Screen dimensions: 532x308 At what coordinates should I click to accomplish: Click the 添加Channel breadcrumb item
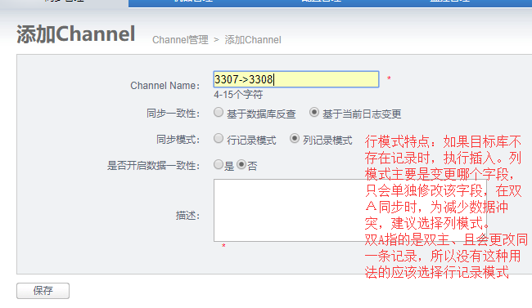pyautogui.click(x=253, y=40)
